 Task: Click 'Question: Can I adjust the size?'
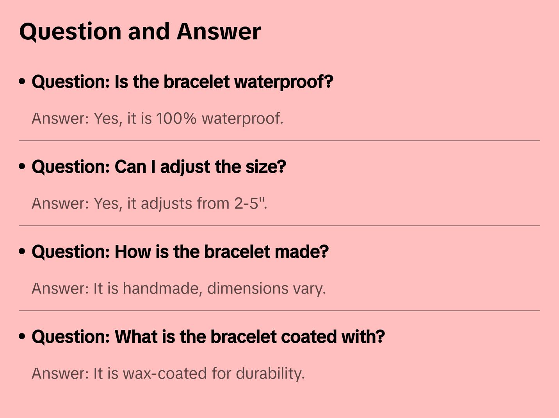tap(159, 167)
